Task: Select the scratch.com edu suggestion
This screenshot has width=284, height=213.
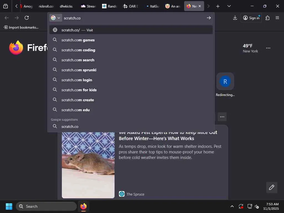Action: point(131,110)
